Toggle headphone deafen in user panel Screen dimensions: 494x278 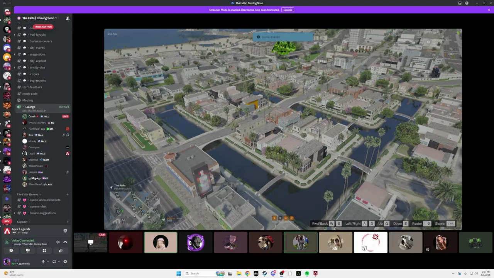pyautogui.click(x=54, y=262)
